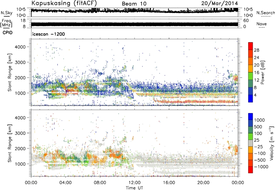Viewport: 275px width, 190px height.
Task: Pick the red Velocity segment below -1000
Action: [251, 170]
